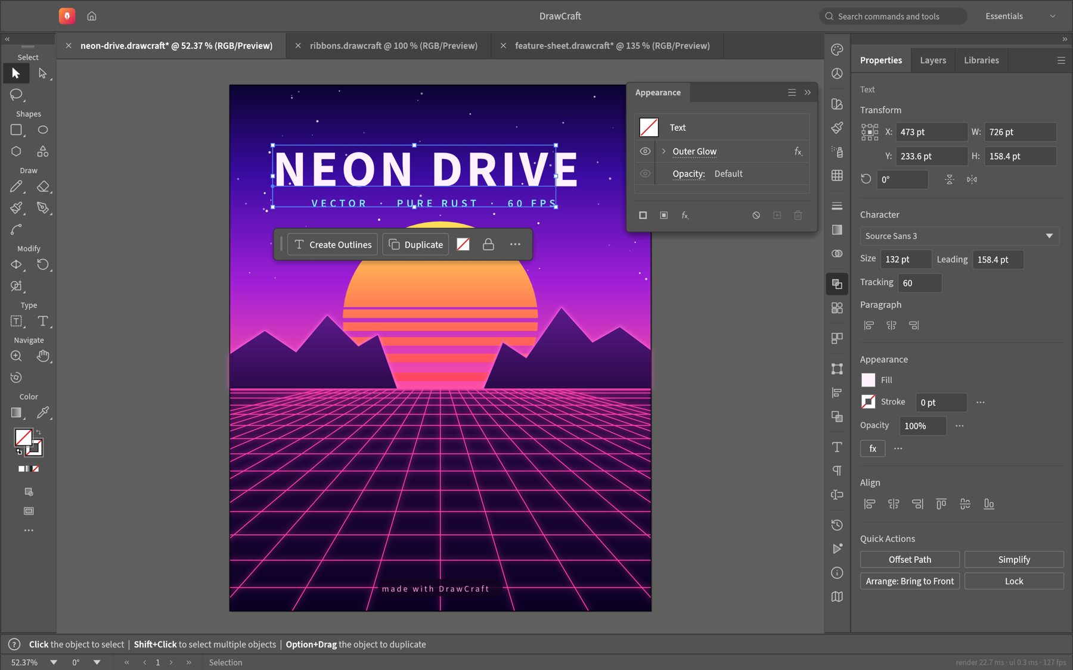Open the color palette panel icon
The image size is (1073, 670).
pos(837,49)
